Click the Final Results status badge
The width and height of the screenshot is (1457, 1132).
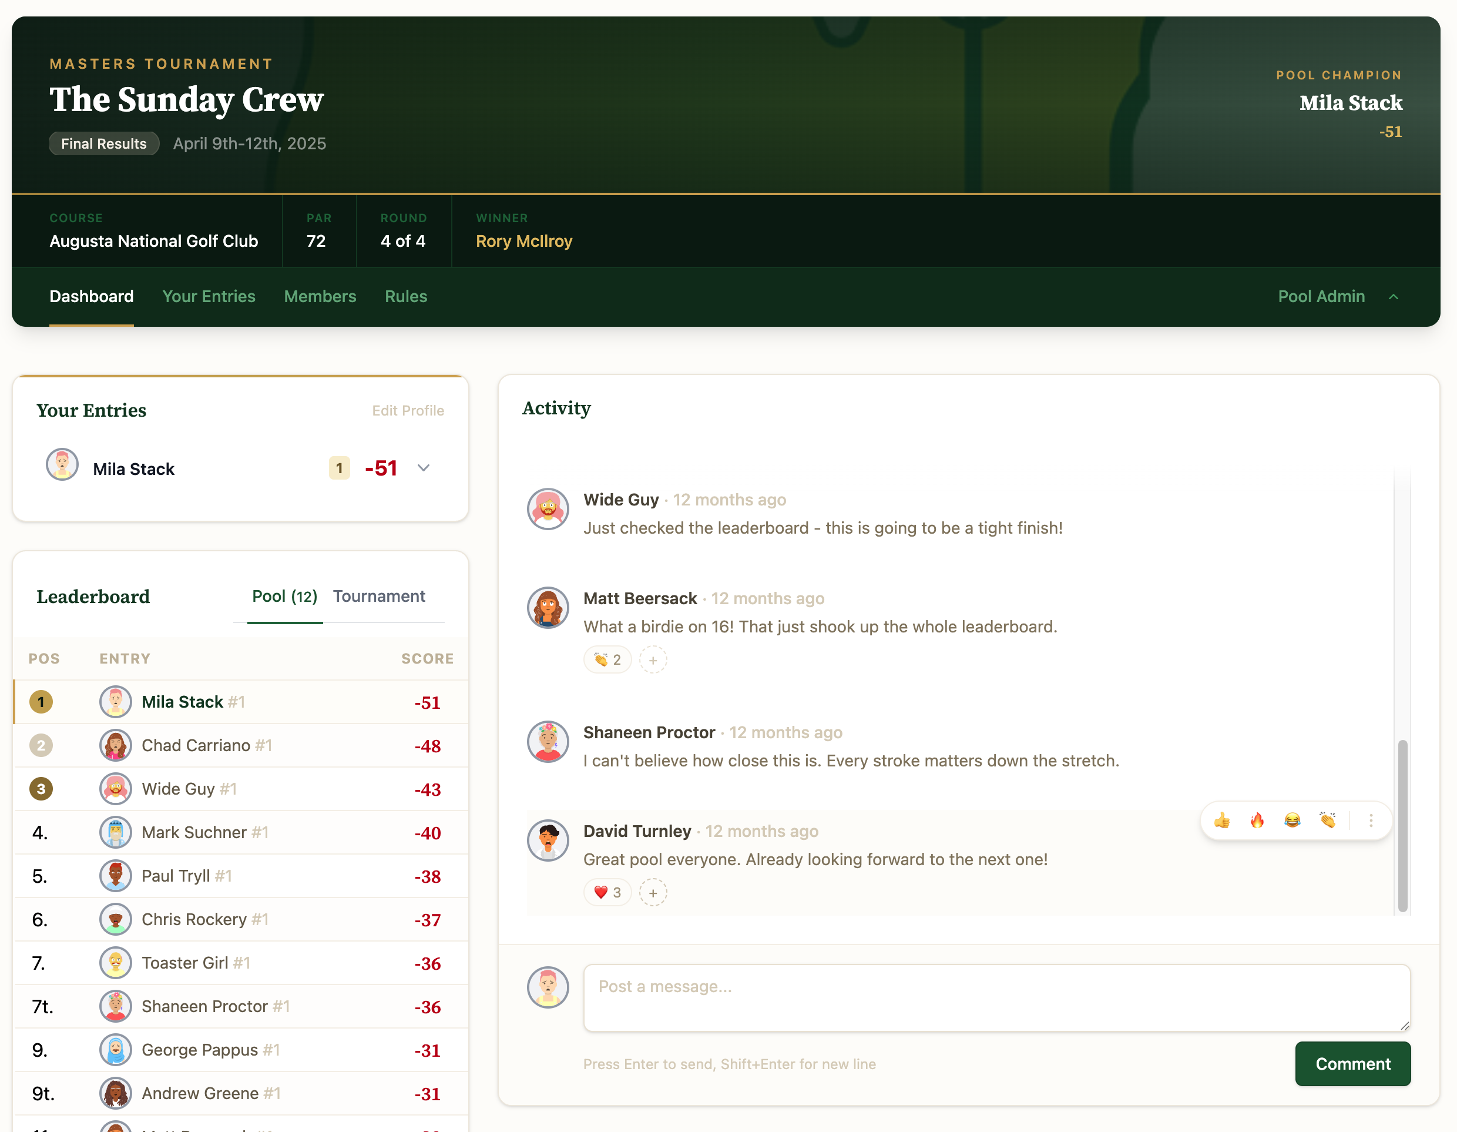[104, 143]
